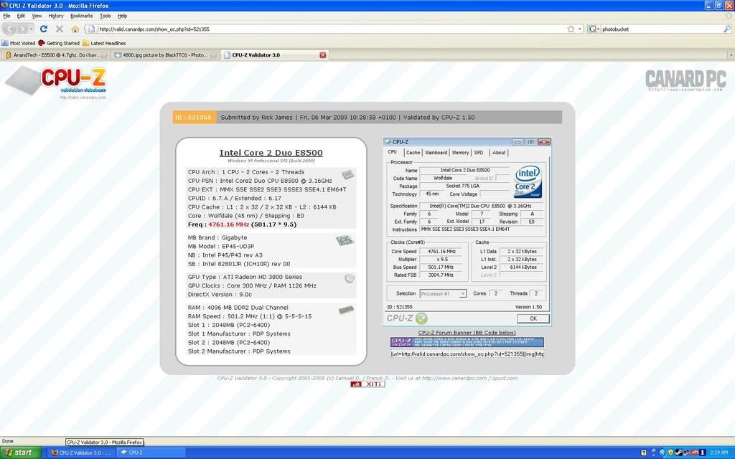Click the Firefox Home icon

(x=75, y=29)
